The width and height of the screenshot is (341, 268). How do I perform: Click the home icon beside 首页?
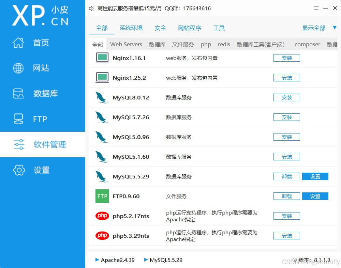18,43
